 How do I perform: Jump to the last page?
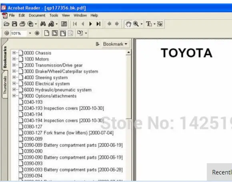point(98,24)
